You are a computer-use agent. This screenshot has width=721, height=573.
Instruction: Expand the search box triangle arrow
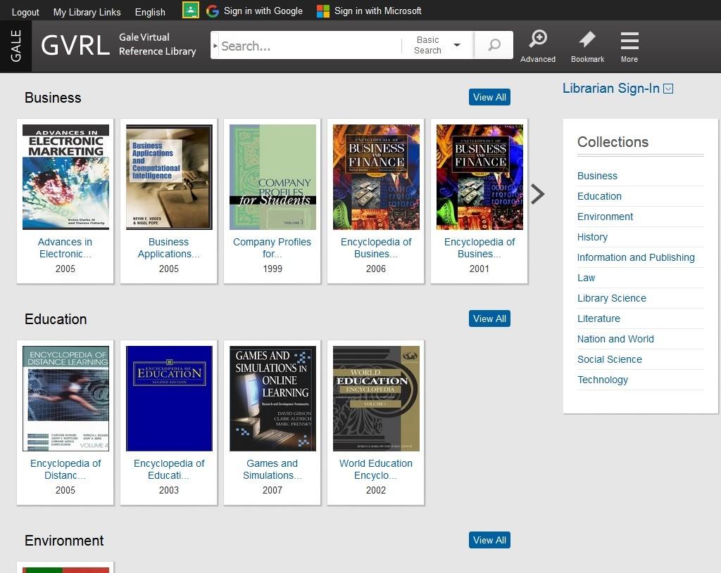coord(215,46)
